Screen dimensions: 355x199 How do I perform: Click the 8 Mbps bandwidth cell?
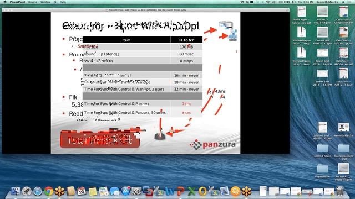coord(186,61)
